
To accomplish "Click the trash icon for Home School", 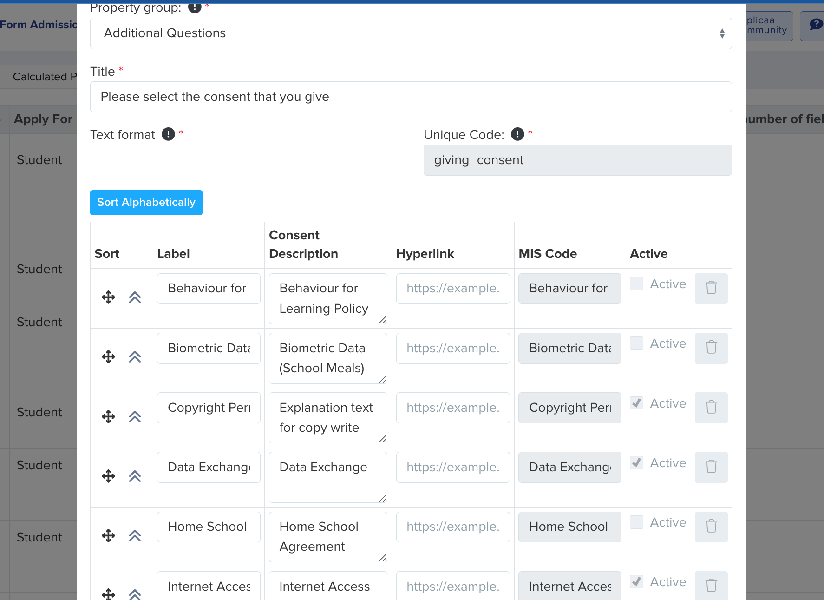I will coord(711,527).
